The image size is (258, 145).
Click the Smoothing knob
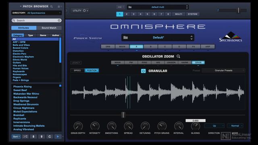(x=112, y=126)
